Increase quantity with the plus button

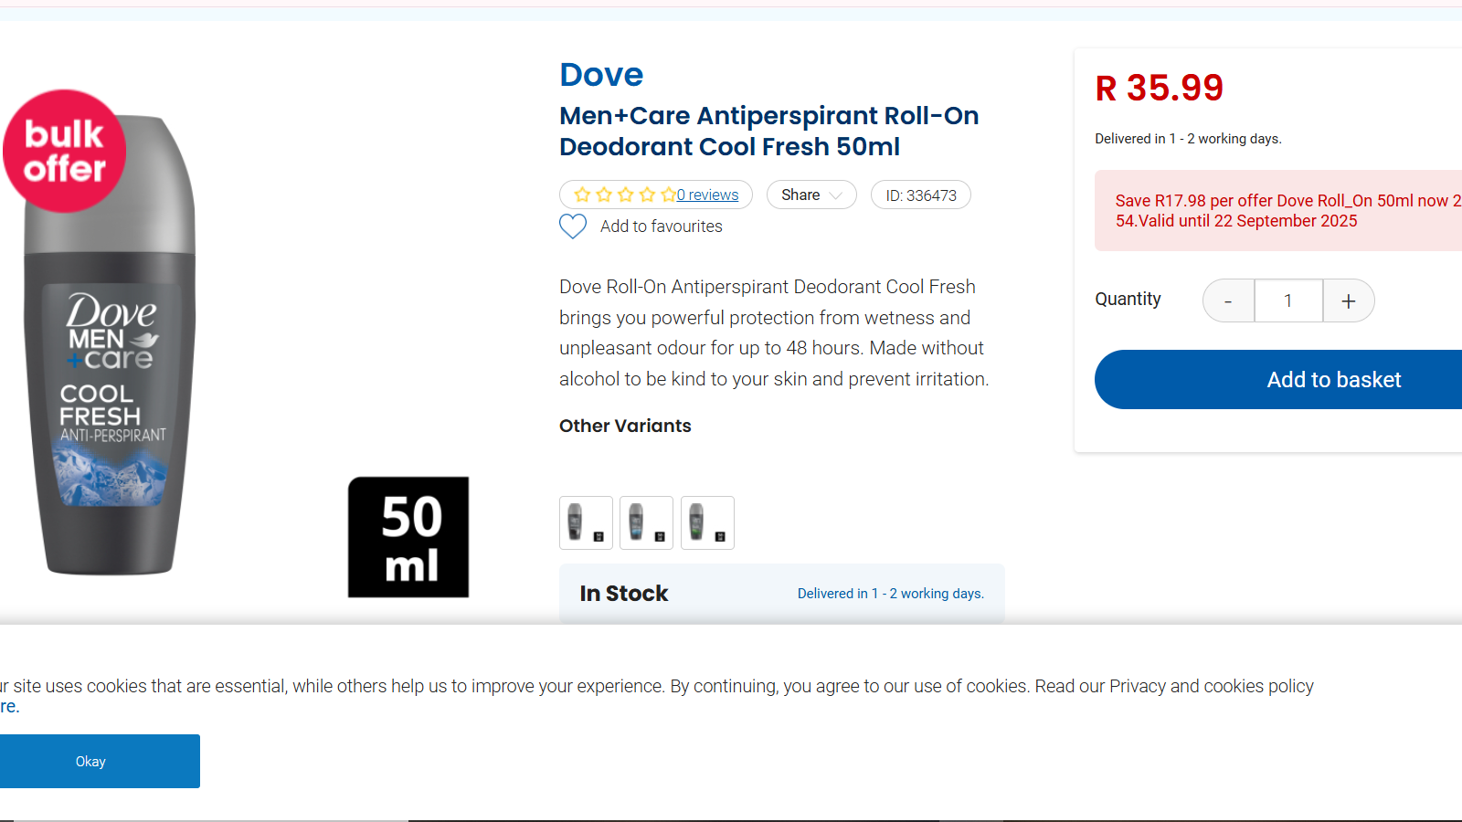click(1349, 301)
